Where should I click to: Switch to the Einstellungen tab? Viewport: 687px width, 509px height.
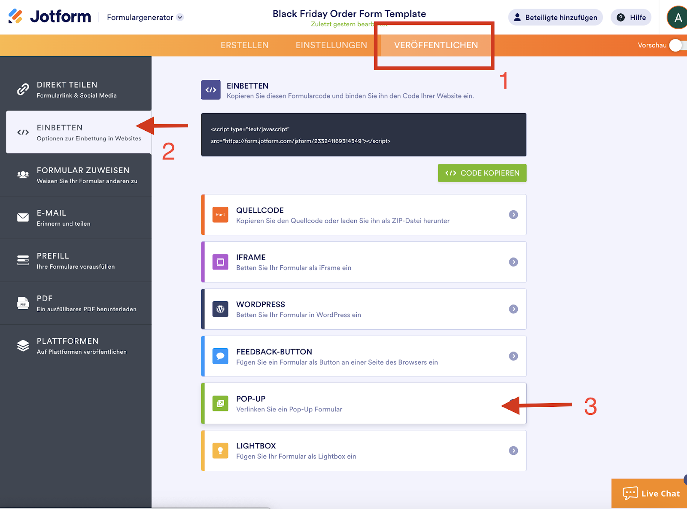click(331, 45)
